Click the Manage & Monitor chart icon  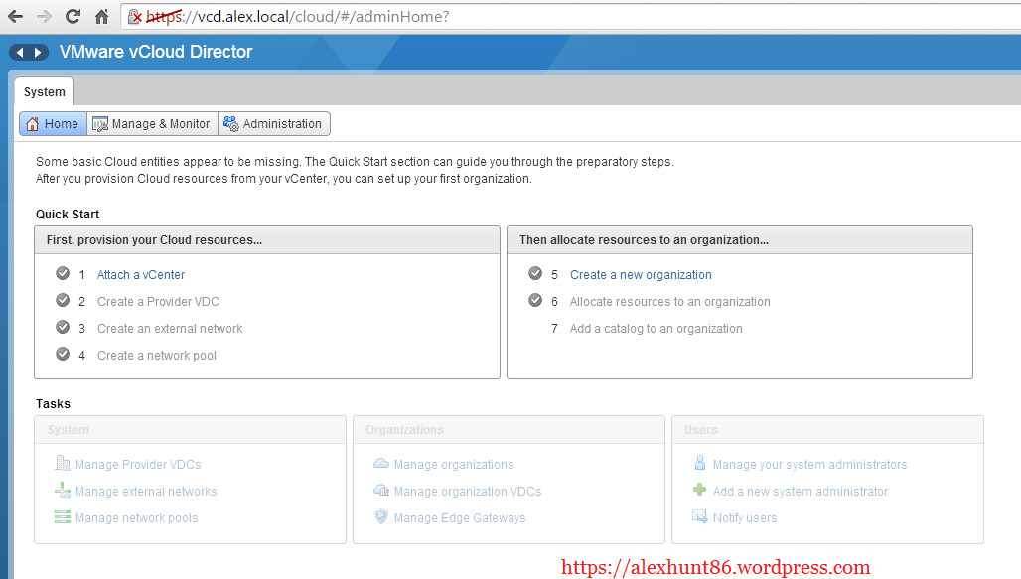pyautogui.click(x=99, y=124)
